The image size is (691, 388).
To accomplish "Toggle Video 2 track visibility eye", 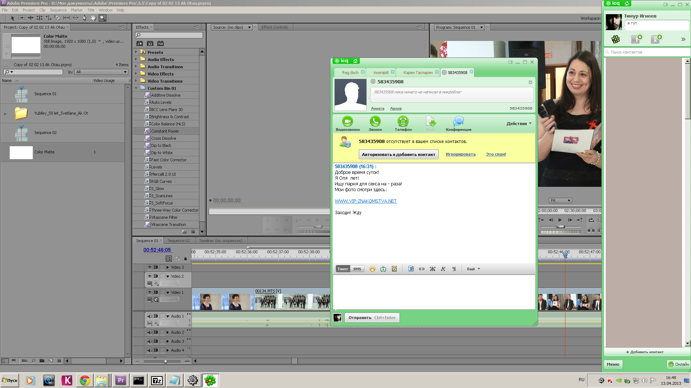I will coord(150,276).
